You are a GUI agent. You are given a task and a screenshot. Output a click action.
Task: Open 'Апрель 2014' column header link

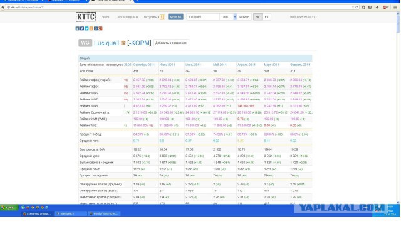pos(246,65)
